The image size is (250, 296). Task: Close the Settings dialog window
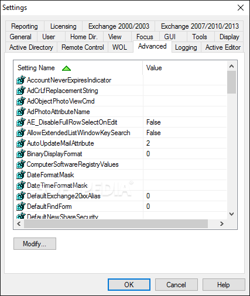click(241, 8)
